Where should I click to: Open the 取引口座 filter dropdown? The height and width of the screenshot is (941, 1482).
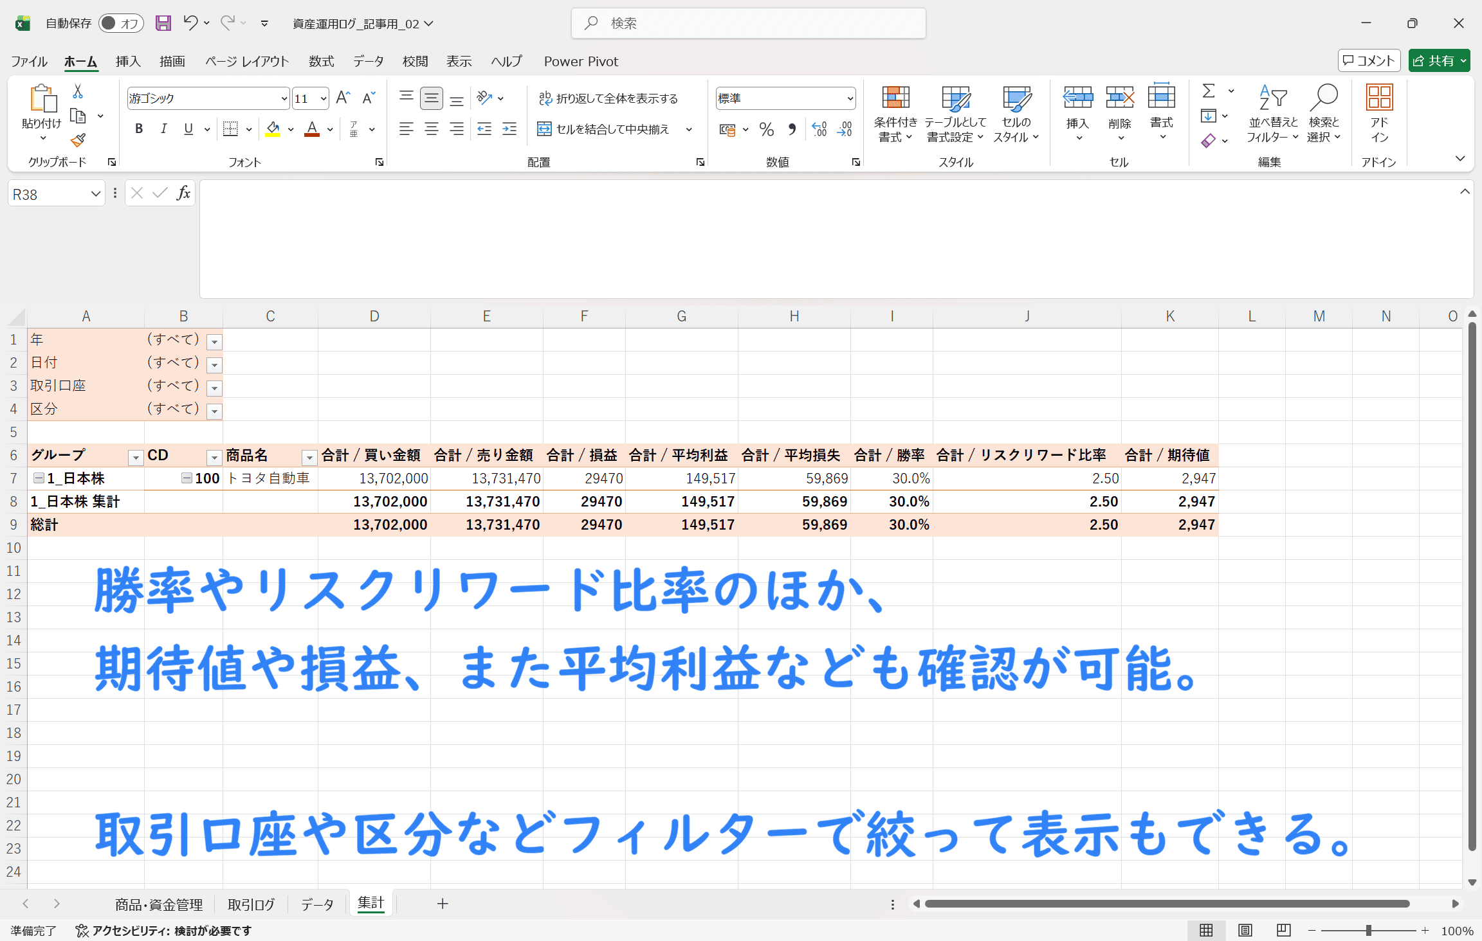[215, 388]
